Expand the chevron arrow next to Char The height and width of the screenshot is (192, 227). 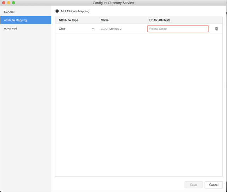tap(93, 29)
